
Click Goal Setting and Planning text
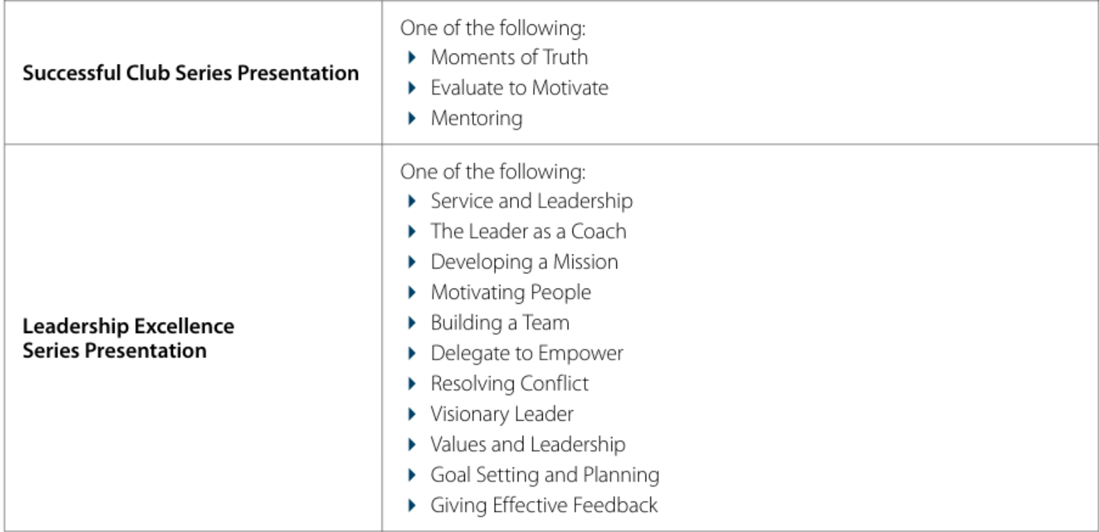coord(545,475)
